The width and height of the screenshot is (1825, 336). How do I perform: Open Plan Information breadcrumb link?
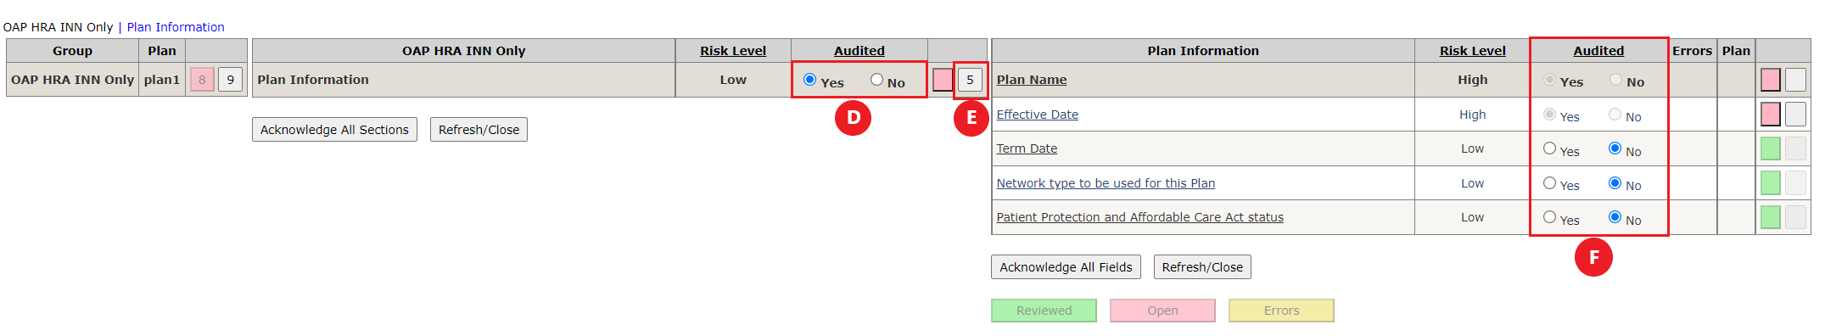176,27
